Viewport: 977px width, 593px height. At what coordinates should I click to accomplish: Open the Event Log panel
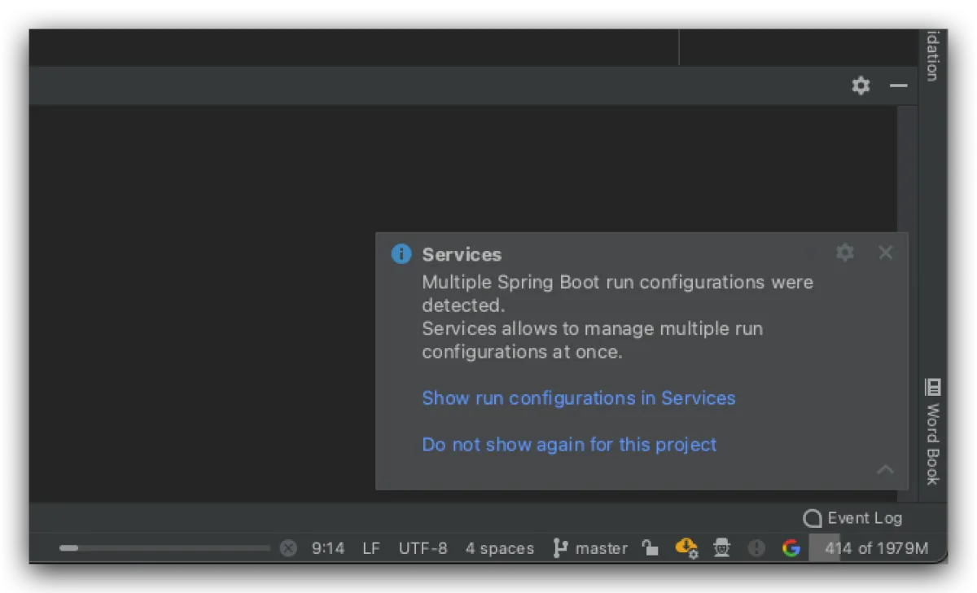point(852,519)
